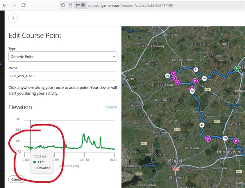Click the Hoogeveen label on the map
This screenshot has height=188, width=245.
pos(229,152)
